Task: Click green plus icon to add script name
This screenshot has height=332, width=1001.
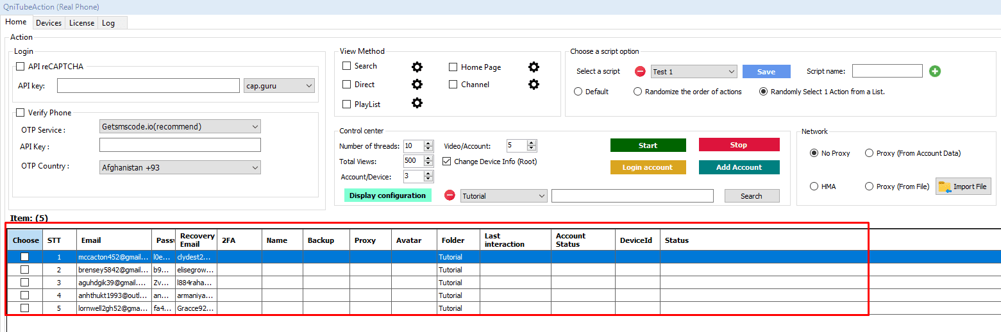Action: 935,71
